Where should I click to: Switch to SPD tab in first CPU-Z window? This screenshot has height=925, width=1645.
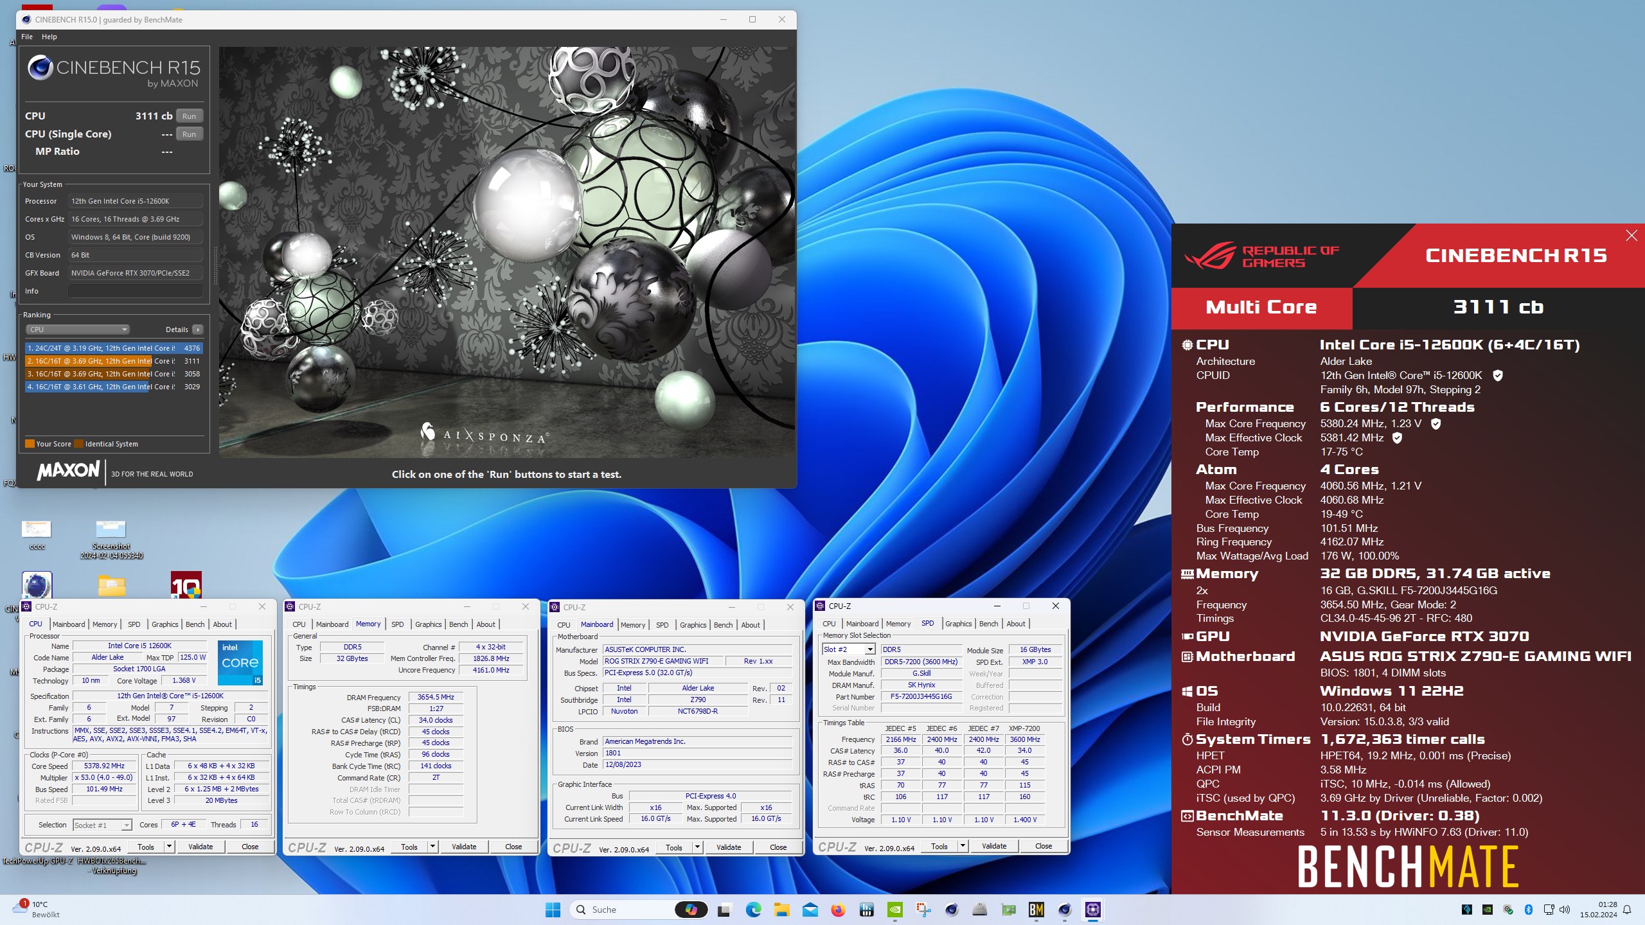[134, 624]
